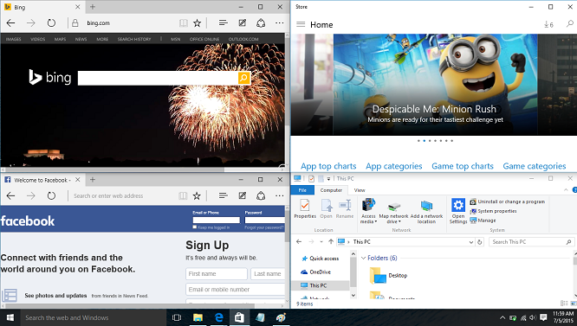Click the refresh icon in the Bing window
Viewport: 577px width, 326px height.
[51, 23]
